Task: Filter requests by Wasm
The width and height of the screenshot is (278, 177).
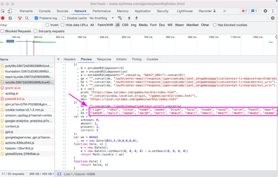Action: [180, 25]
